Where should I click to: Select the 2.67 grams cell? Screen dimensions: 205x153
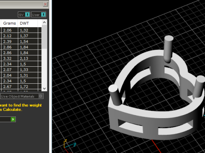click(9, 87)
